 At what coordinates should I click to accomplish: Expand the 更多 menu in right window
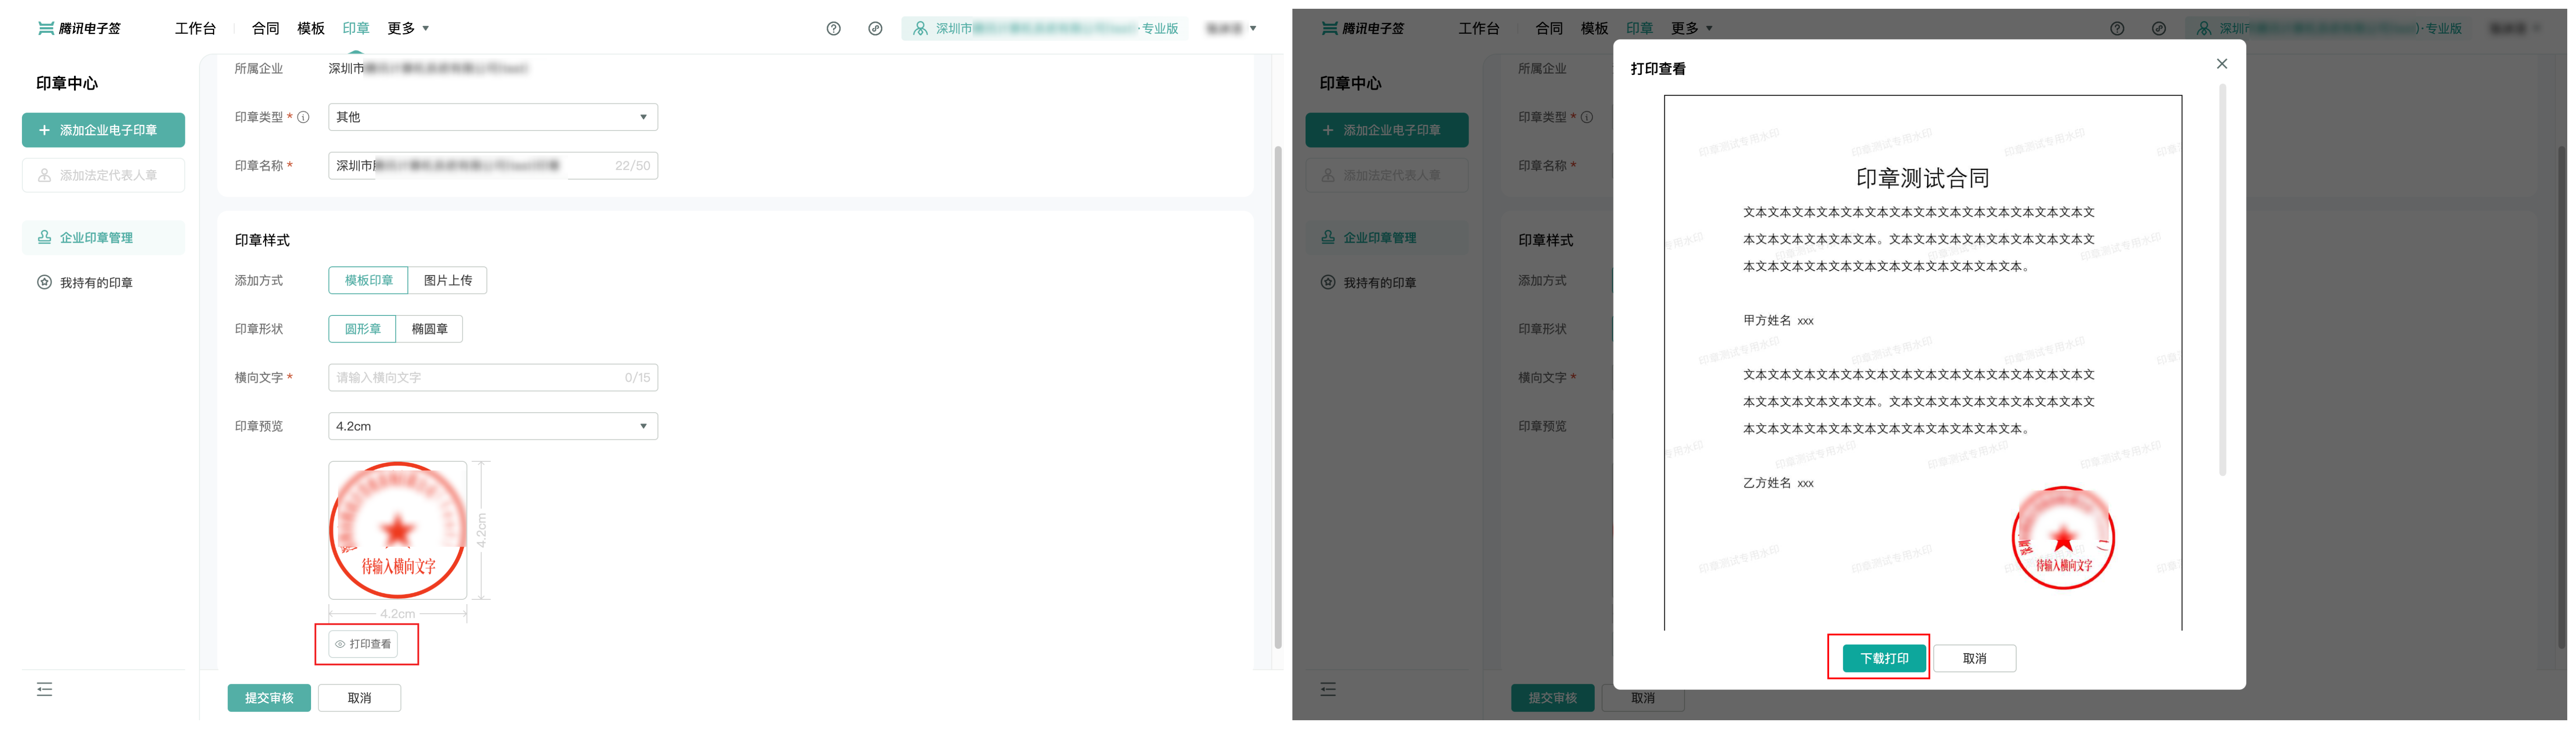coord(1691,28)
